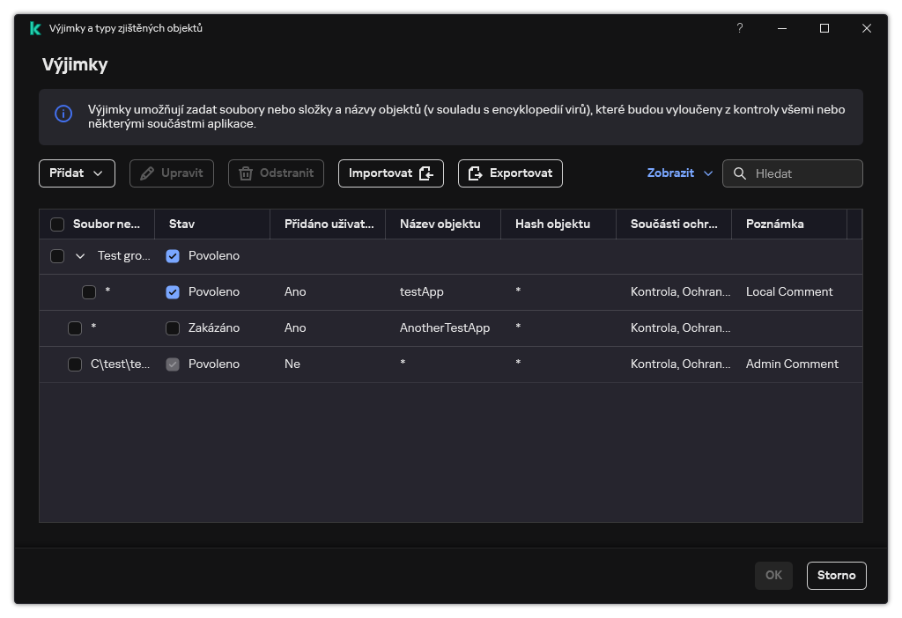The width and height of the screenshot is (902, 618).
Task: Click the info icon in the description banner
Action: coord(63,114)
